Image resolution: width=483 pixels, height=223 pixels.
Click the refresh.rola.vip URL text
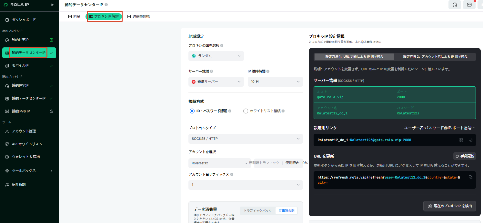click(389, 180)
